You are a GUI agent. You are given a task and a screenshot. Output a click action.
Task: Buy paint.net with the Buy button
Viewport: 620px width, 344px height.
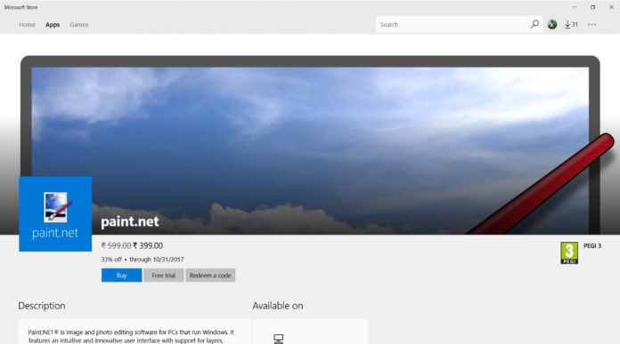tap(121, 276)
